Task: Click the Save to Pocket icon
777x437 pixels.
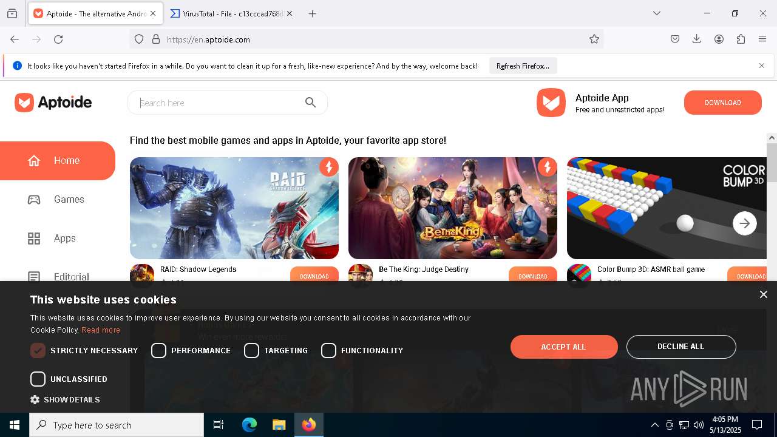Action: (675, 39)
